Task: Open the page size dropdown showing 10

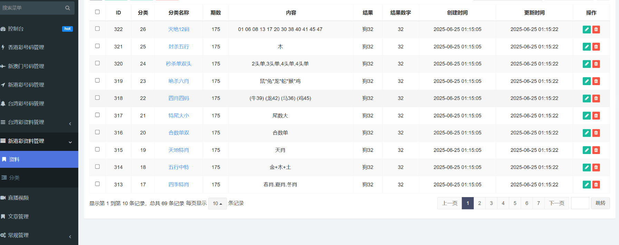Action: point(217,204)
